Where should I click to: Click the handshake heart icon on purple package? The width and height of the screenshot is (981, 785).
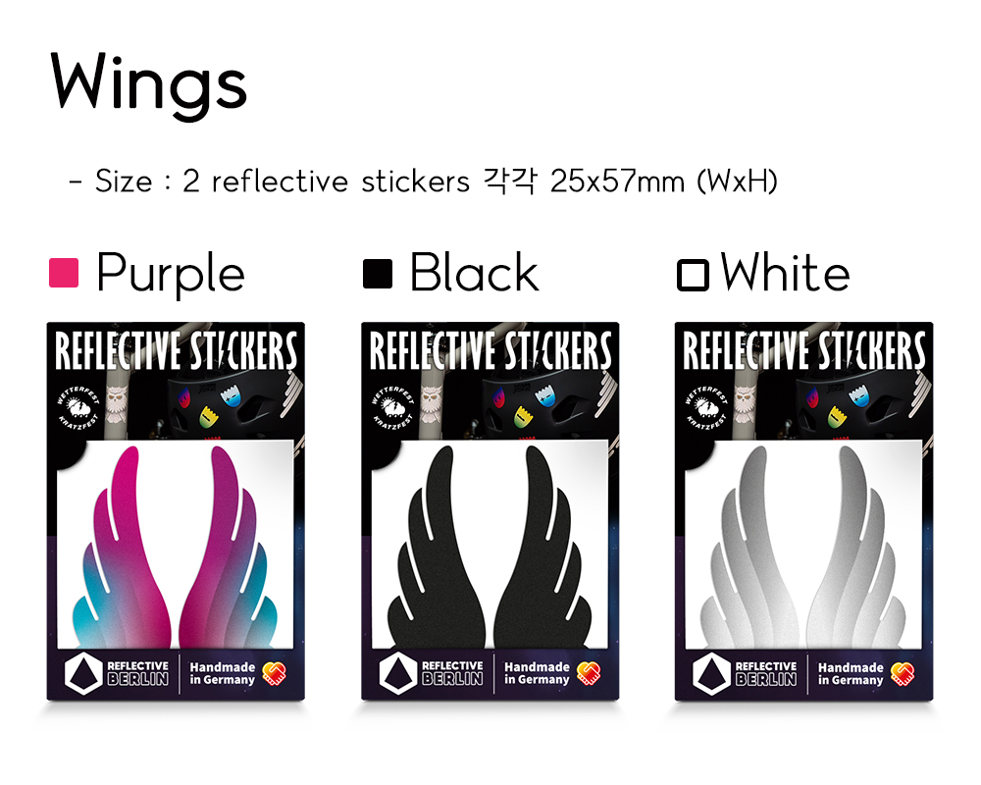click(274, 673)
